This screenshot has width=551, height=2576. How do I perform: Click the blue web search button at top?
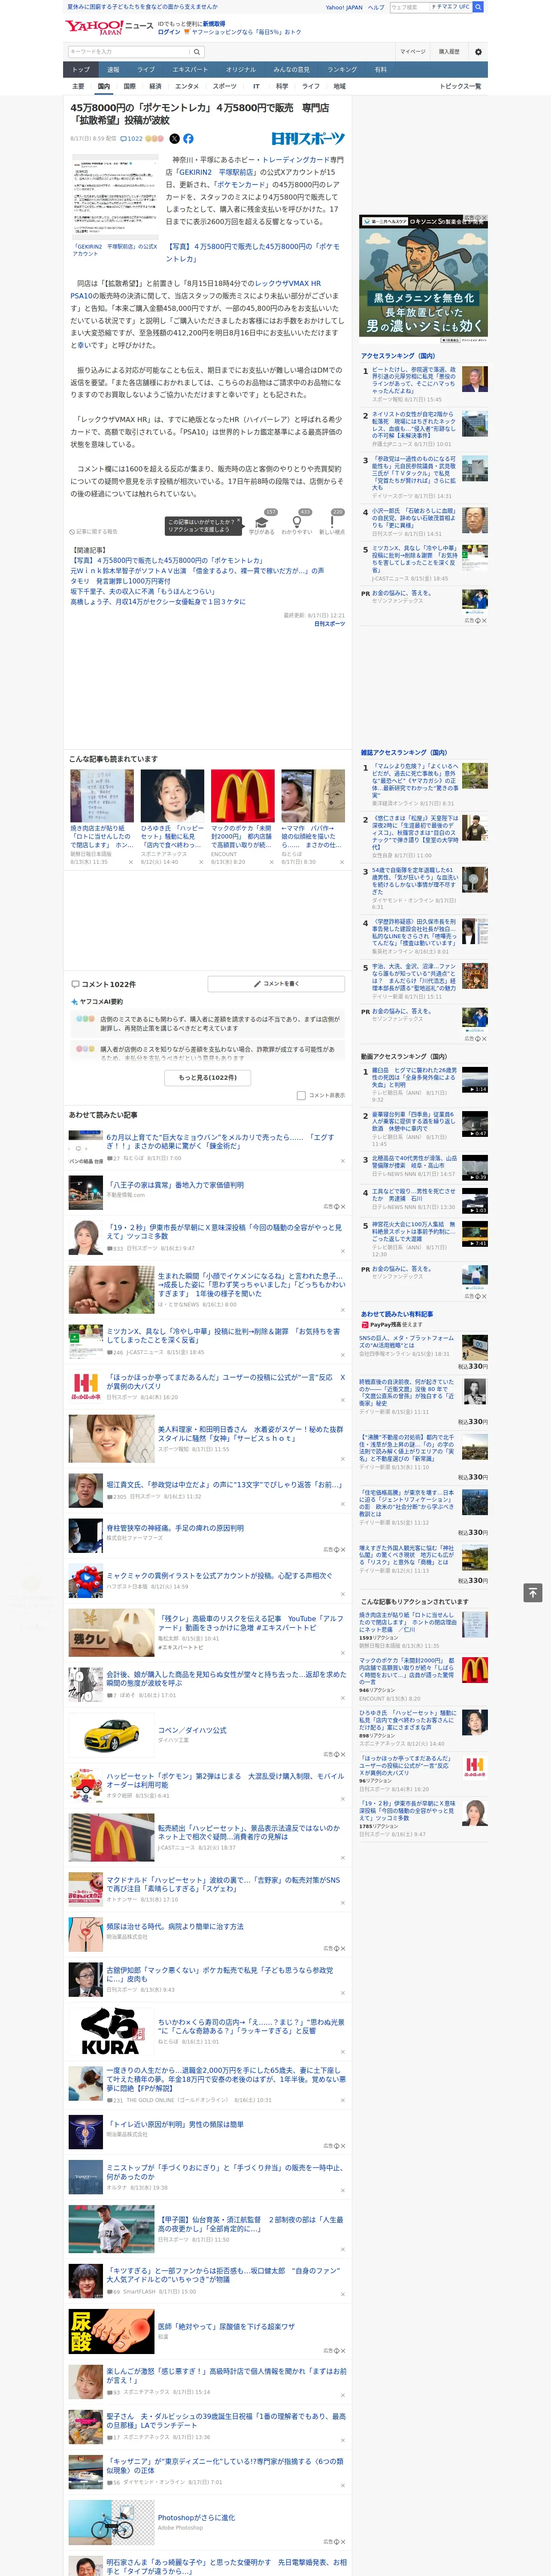click(x=478, y=7)
